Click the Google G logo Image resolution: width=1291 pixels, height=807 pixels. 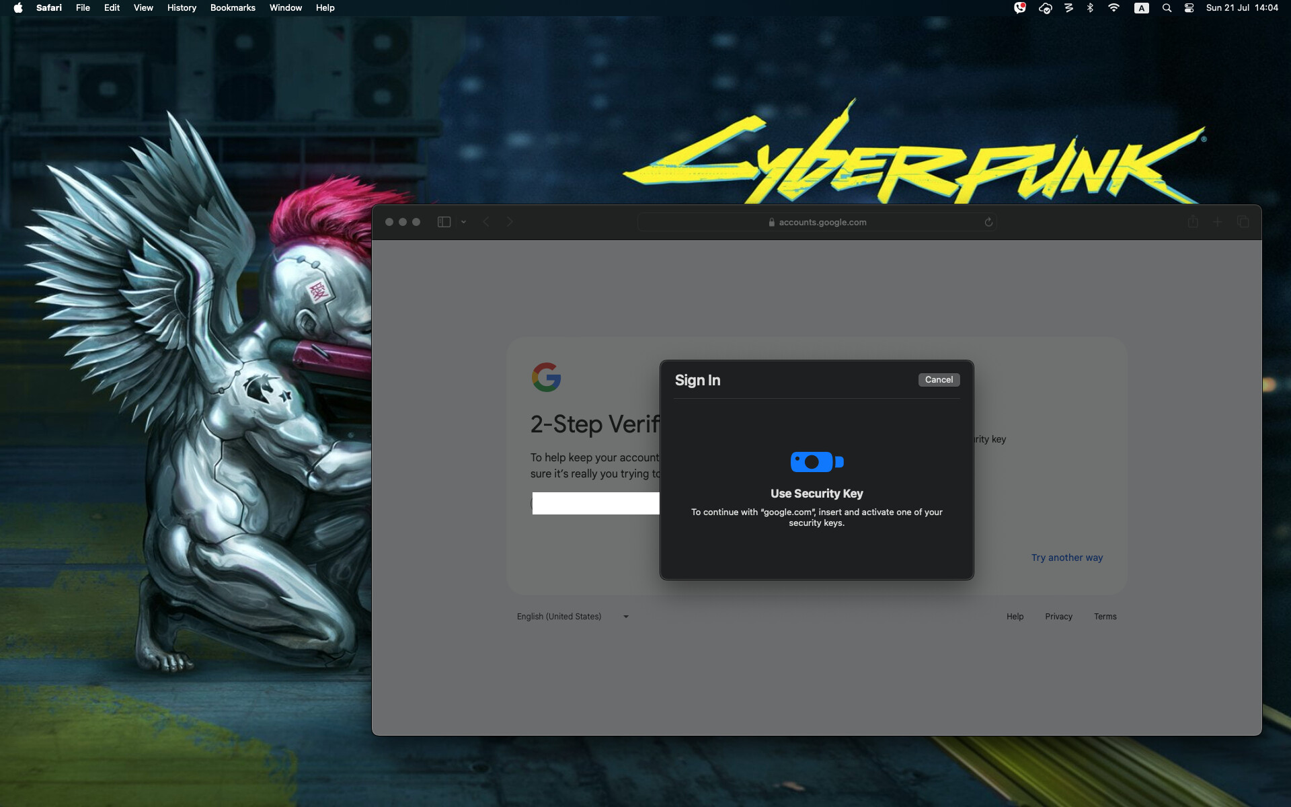click(546, 377)
